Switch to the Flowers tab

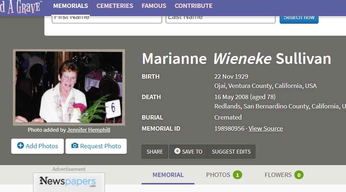[x=284, y=175]
